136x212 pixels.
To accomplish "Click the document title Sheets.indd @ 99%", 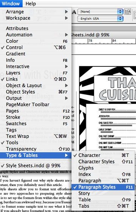I will [x=90, y=35].
